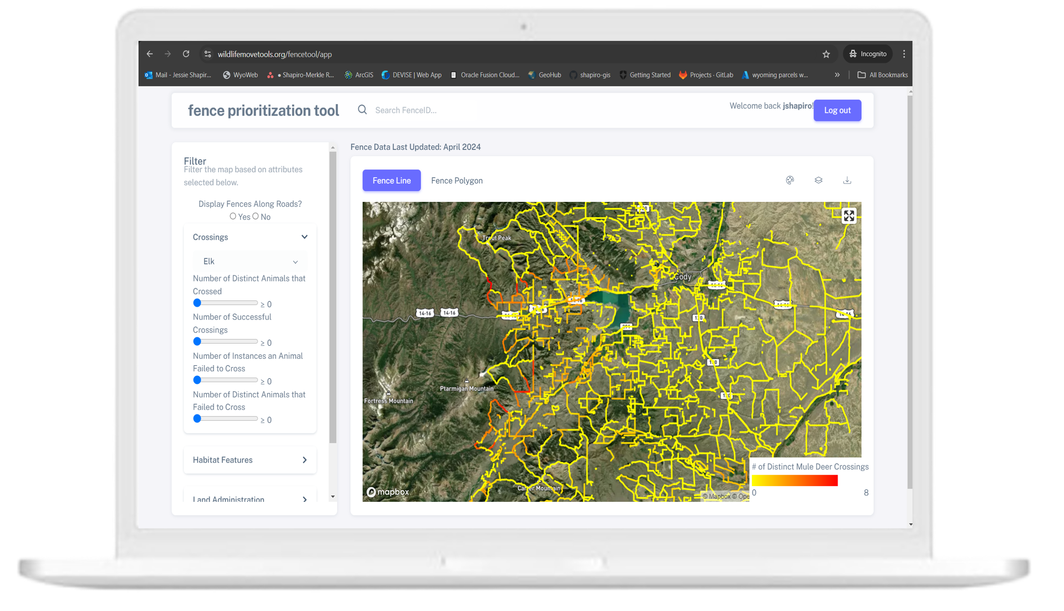This screenshot has height=611, width=1064.
Task: Expand the Habitat Features section
Action: [250, 460]
